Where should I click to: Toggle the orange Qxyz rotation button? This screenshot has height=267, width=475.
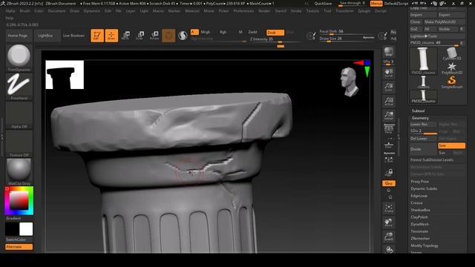pos(389,183)
